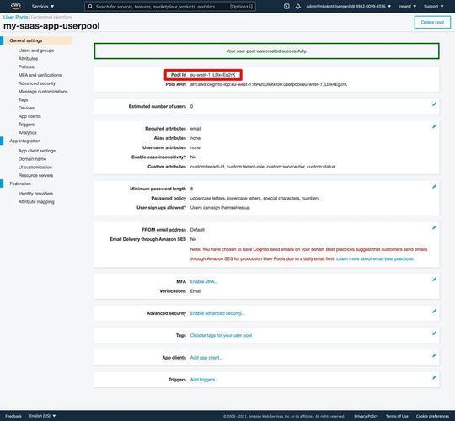455x421 pixels.
Task: Open Attributes sidebar item
Action: pos(28,59)
